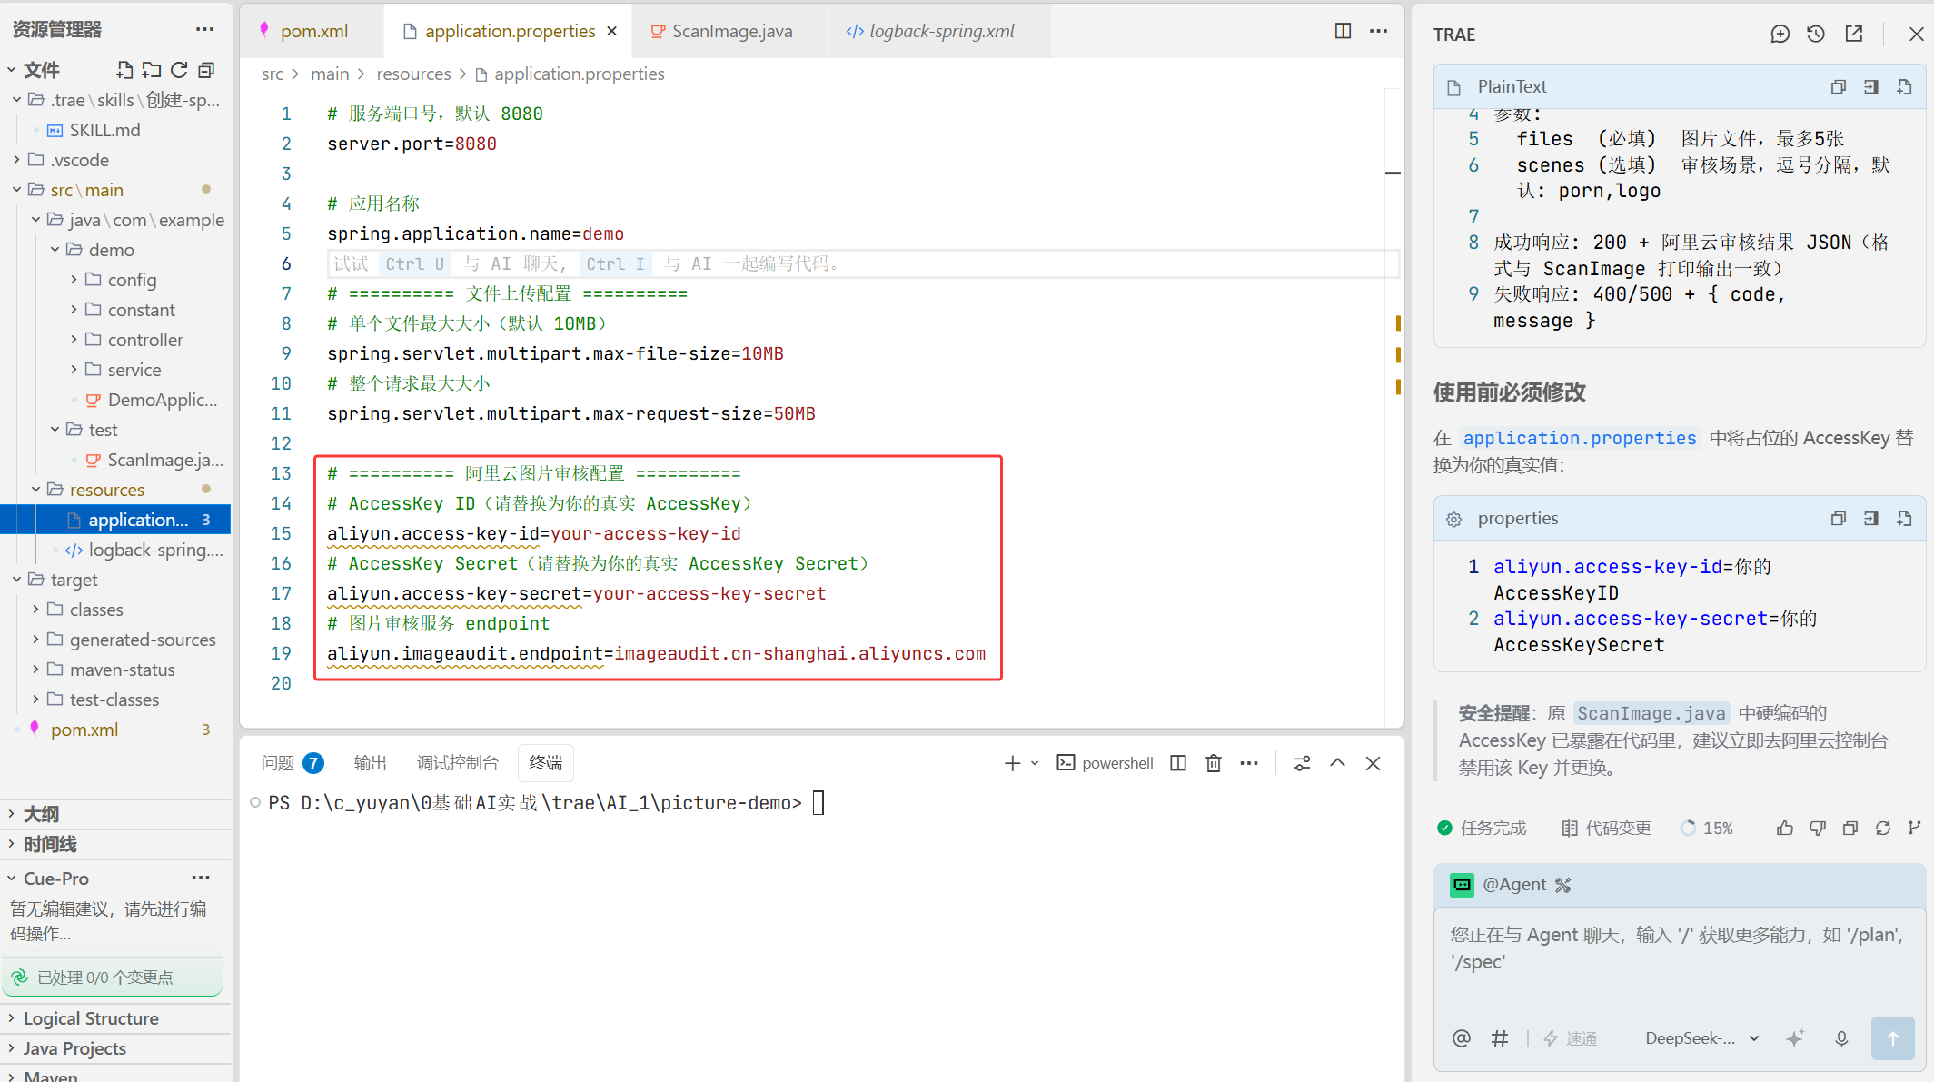Click the New Folder icon in explorer
This screenshot has width=1934, height=1082.
[x=152, y=70]
